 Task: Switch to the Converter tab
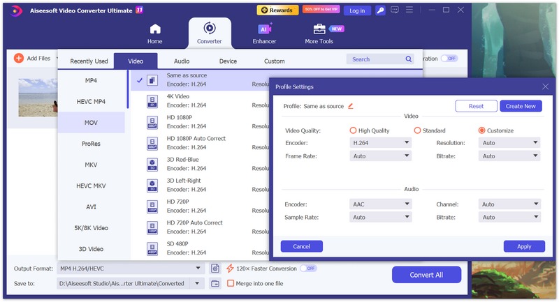(x=209, y=33)
